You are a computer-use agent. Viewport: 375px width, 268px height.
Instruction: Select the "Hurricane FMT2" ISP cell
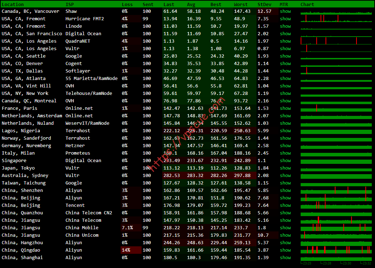point(85,18)
